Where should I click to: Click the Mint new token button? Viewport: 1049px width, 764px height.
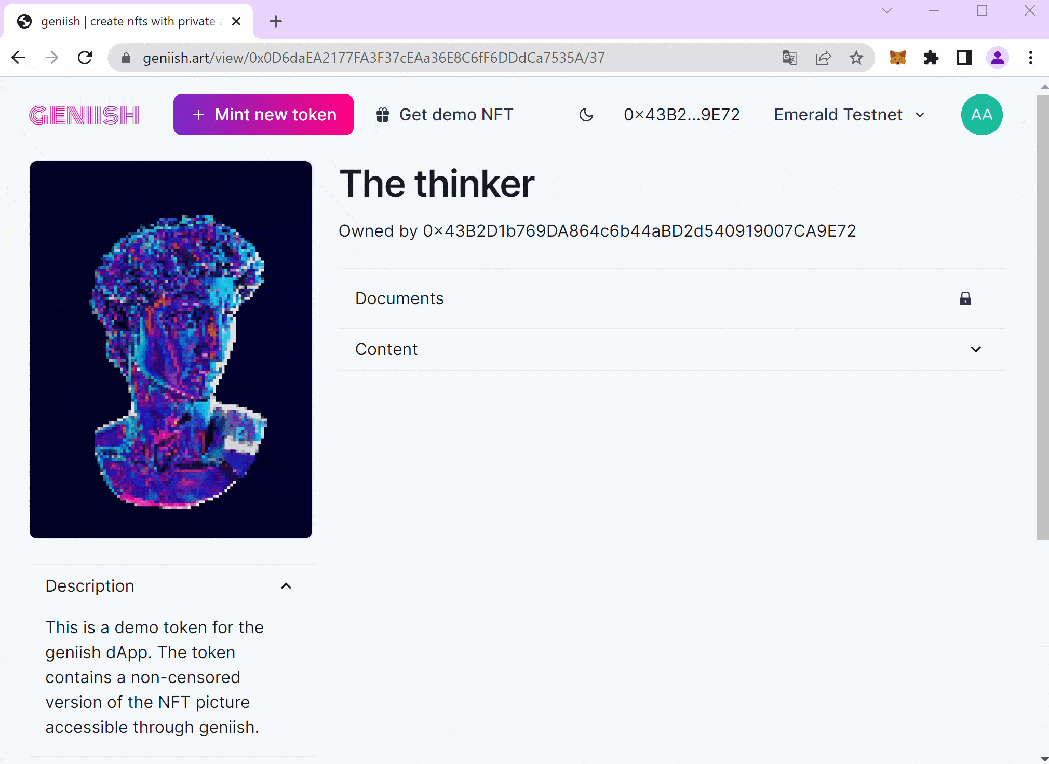263,115
